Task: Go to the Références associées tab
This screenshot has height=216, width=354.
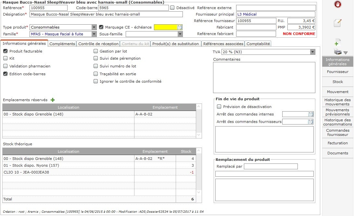Action: [223, 44]
